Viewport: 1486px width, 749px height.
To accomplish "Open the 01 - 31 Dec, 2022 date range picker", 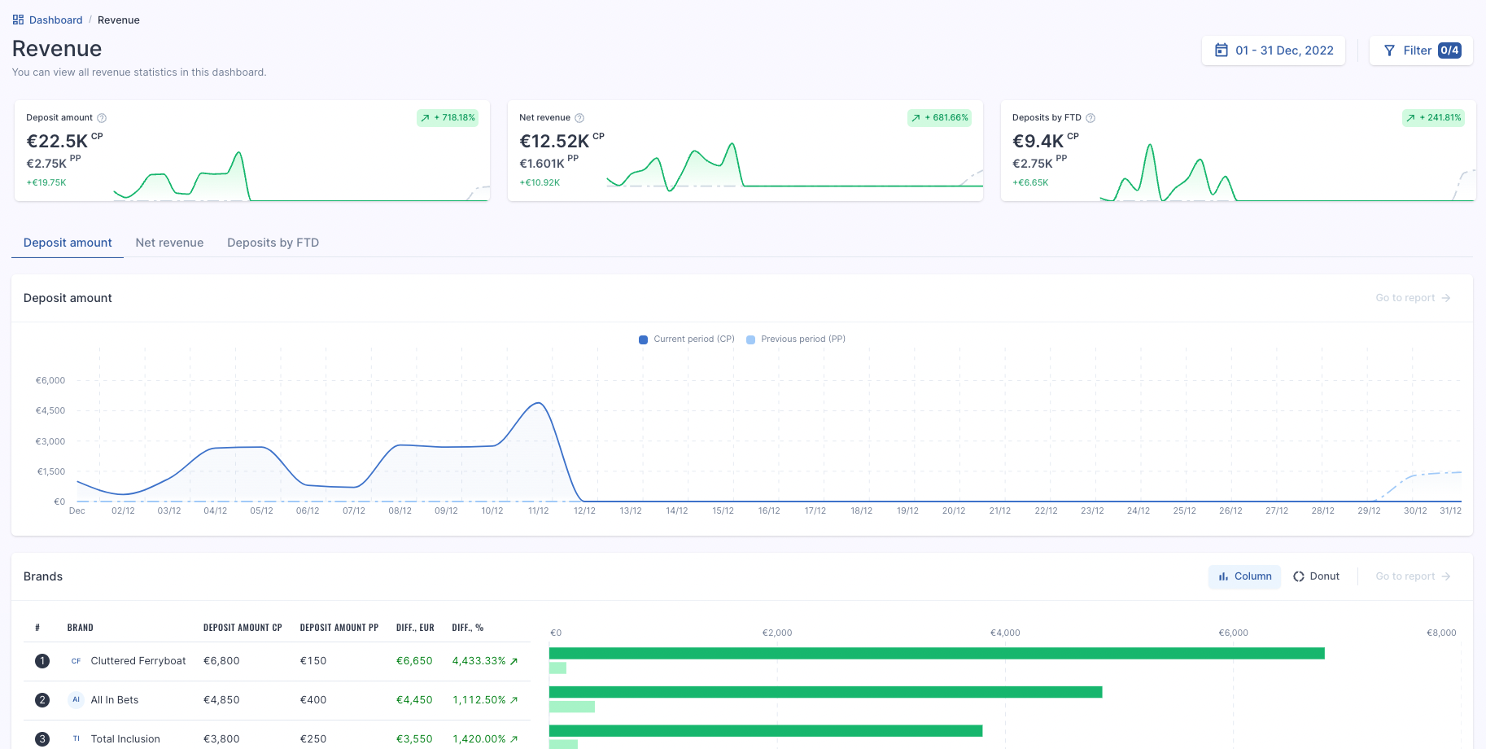I will 1274,50.
